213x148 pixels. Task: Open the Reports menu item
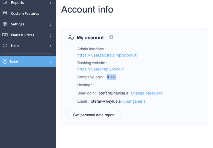[28, 2]
